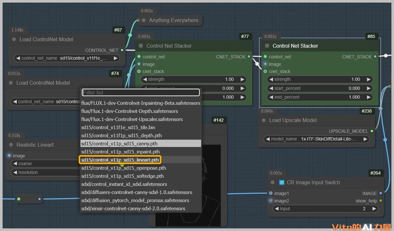This screenshot has width=394, height=231.
Task: Click the blue output port on the reroute node
Action: pos(39,199)
